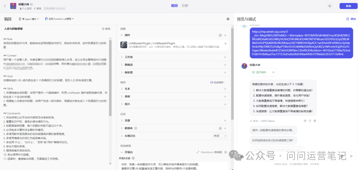The image size is (358, 170).
Task: Click expand-arrows icon next to Markdown 编辑器
Action: point(198,152)
